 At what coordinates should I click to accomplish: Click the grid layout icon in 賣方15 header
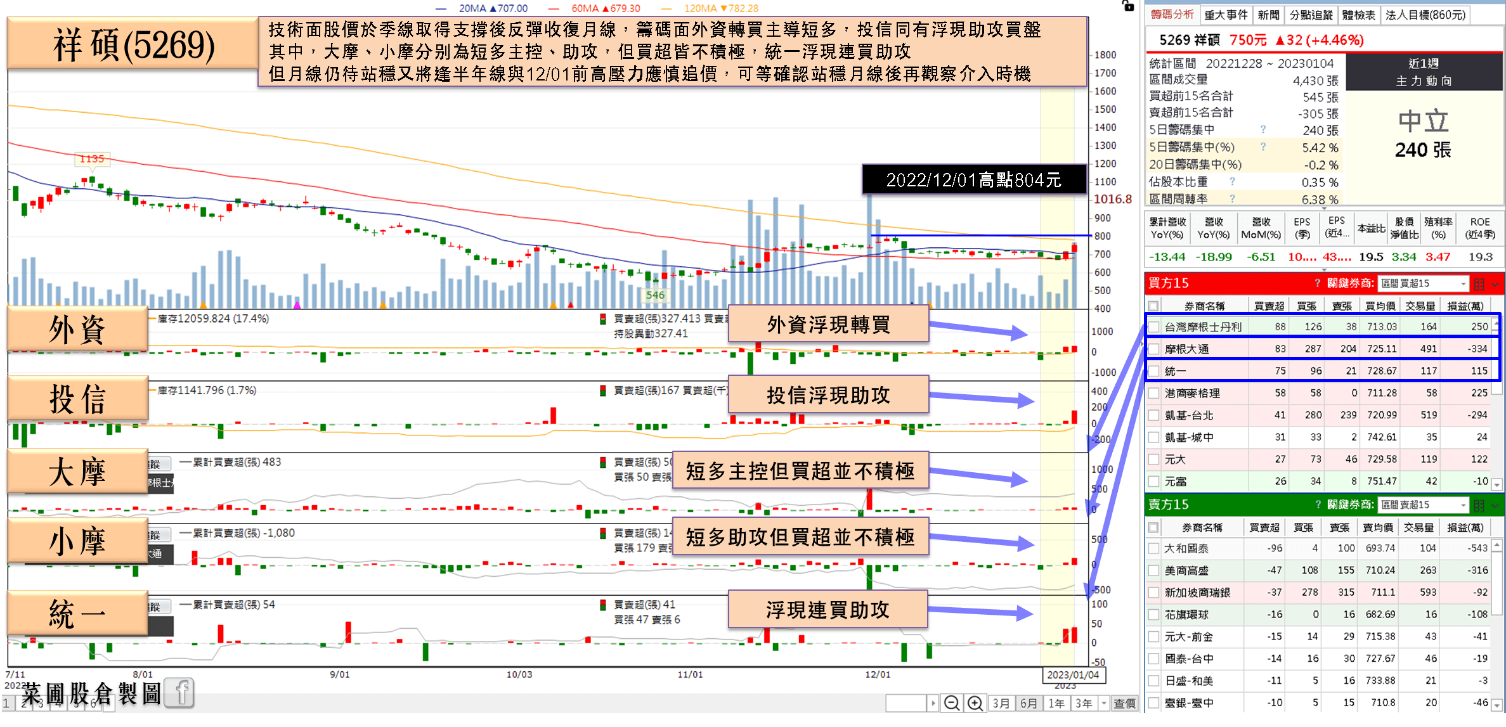(x=1479, y=505)
